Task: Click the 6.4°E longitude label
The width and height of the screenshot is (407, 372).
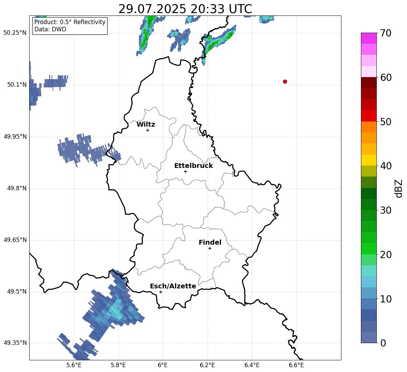Action: tap(252, 365)
